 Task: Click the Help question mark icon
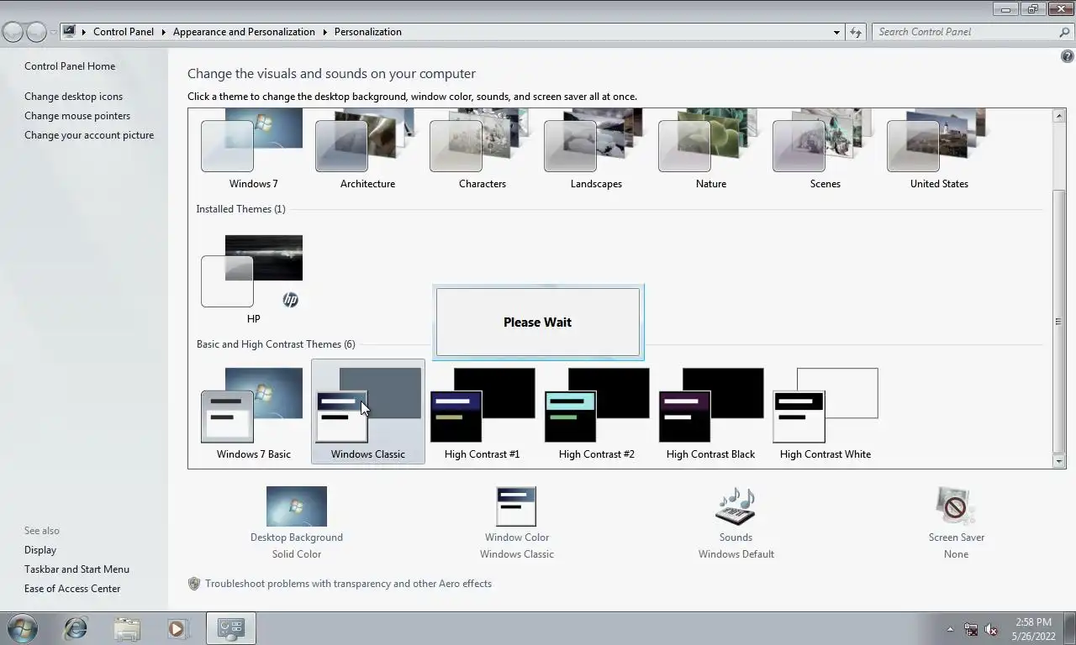(x=1068, y=57)
